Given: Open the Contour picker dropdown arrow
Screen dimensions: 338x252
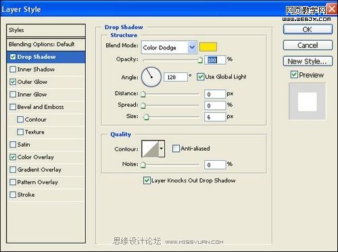Looking at the screenshot, I should [x=162, y=149].
